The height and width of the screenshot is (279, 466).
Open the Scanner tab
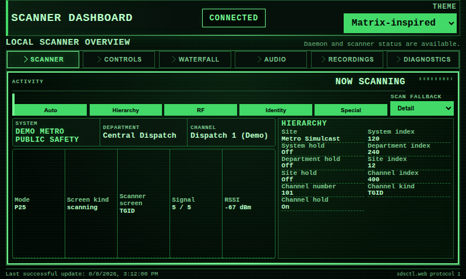point(43,59)
